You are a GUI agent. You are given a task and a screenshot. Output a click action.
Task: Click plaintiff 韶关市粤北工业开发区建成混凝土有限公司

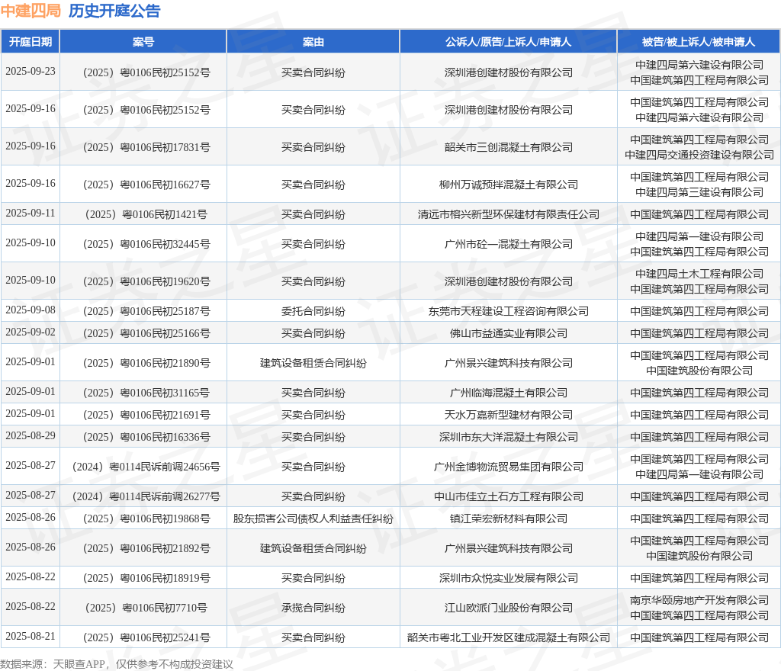[509, 637]
